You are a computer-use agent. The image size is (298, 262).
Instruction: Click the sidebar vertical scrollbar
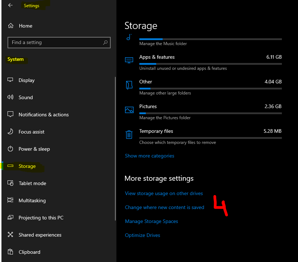coord(115,149)
